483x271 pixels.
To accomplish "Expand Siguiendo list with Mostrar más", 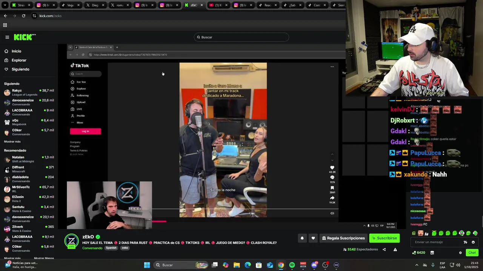I will (12, 142).
